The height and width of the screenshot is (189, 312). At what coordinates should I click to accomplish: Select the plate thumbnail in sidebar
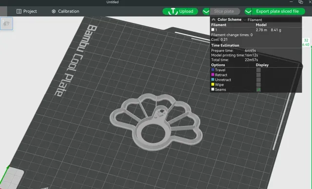tap(6, 24)
